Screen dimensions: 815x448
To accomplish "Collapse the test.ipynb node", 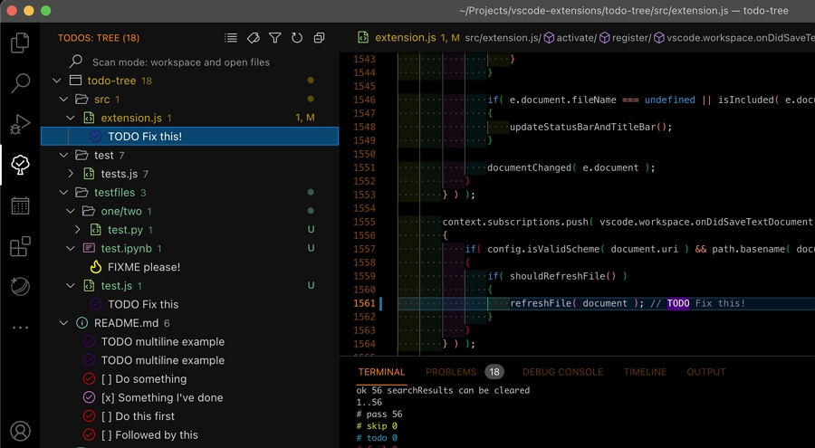I will tap(70, 248).
